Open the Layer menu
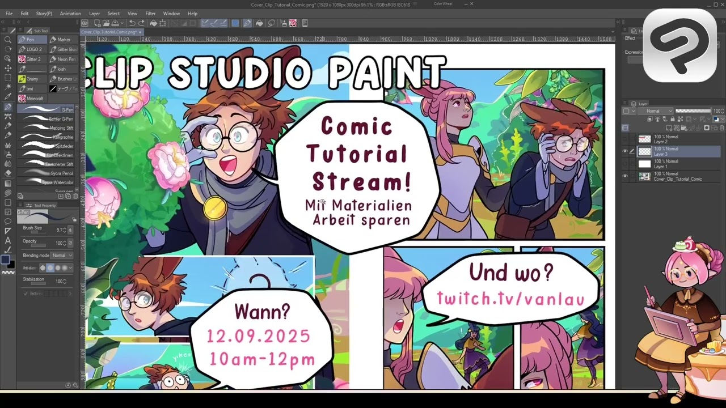 coord(94,14)
